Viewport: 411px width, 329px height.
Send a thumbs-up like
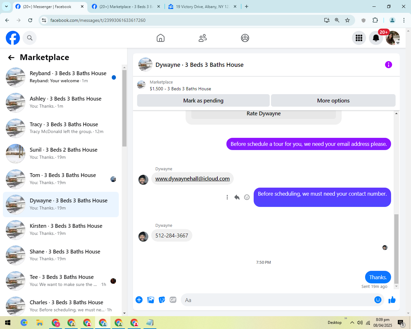[x=392, y=300]
